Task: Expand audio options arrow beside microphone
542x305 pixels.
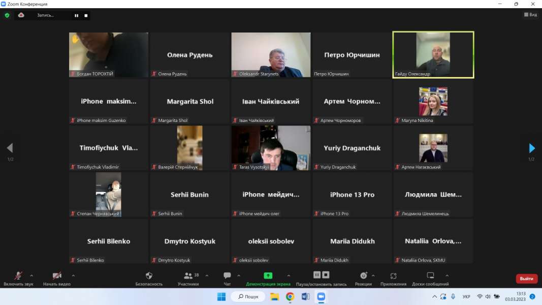Action: pyautogui.click(x=31, y=276)
